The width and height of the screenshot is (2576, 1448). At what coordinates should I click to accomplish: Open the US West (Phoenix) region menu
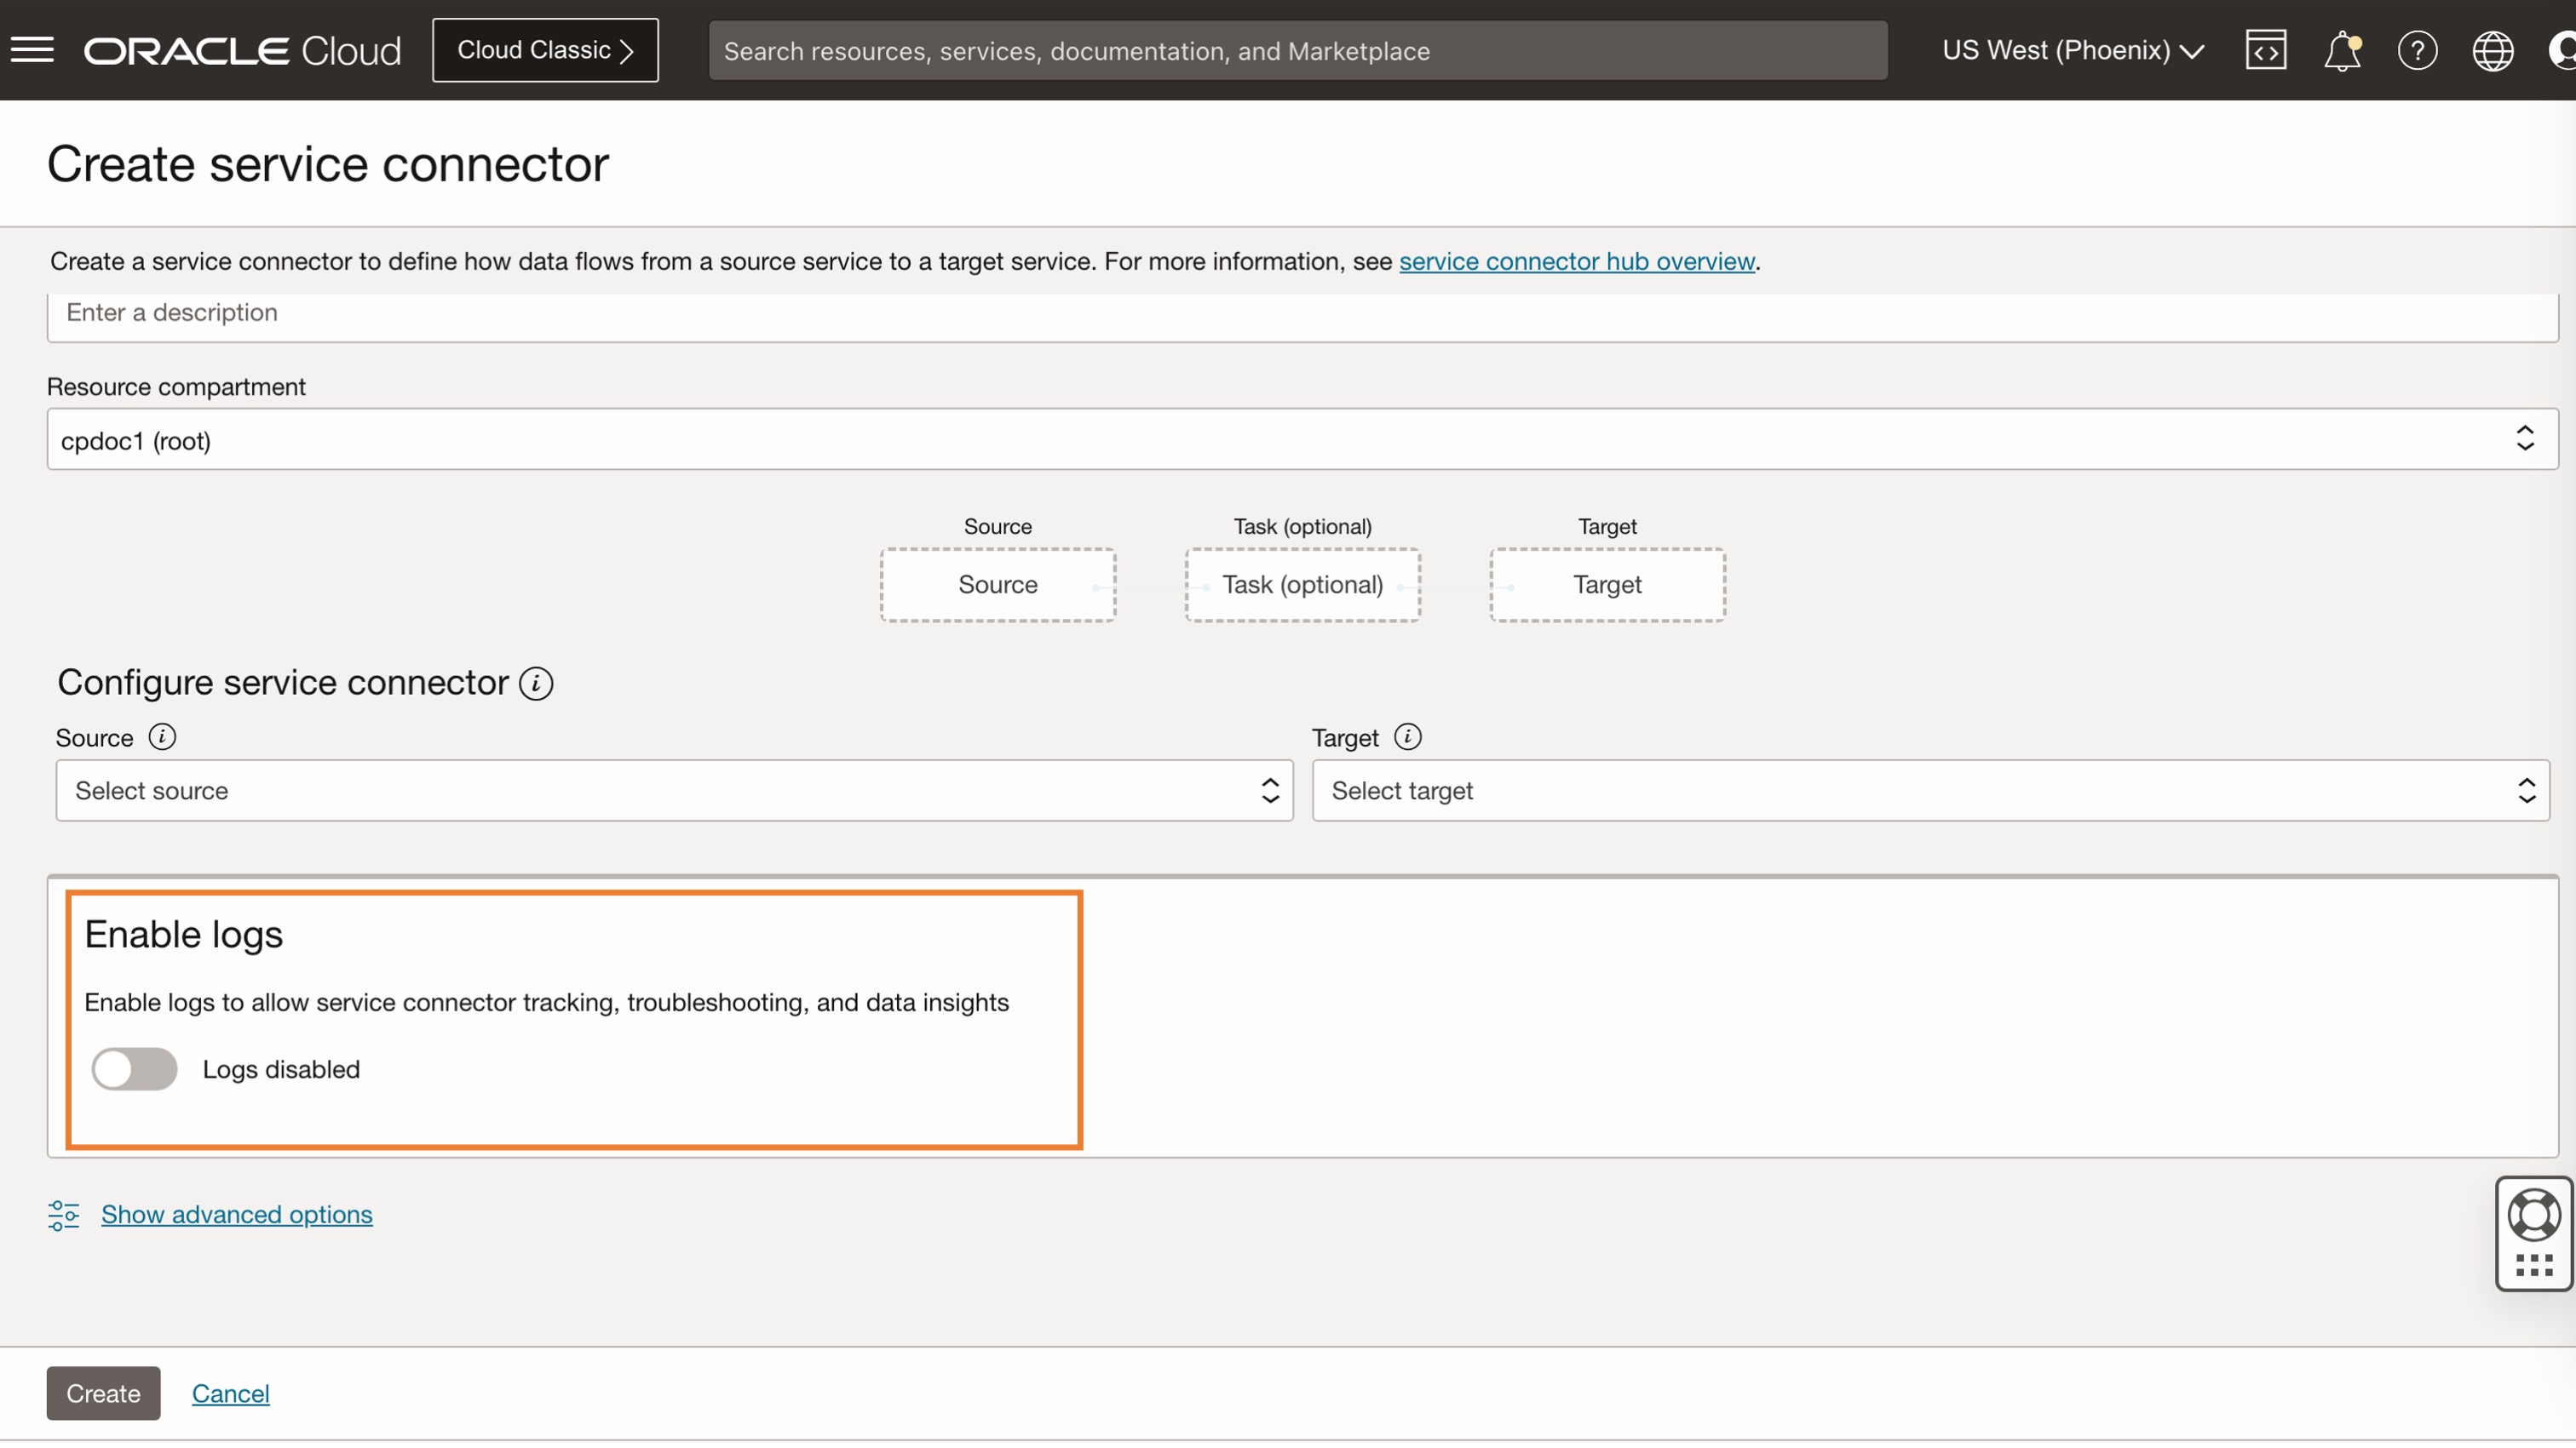2071,50
